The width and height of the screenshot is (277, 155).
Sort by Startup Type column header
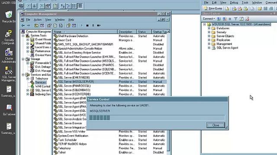pyautogui.click(x=160, y=32)
